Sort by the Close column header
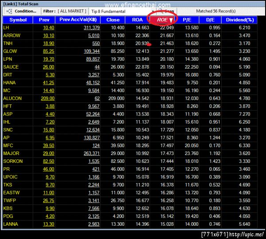Viewport: 266px width, 239px height. tap(113, 20)
